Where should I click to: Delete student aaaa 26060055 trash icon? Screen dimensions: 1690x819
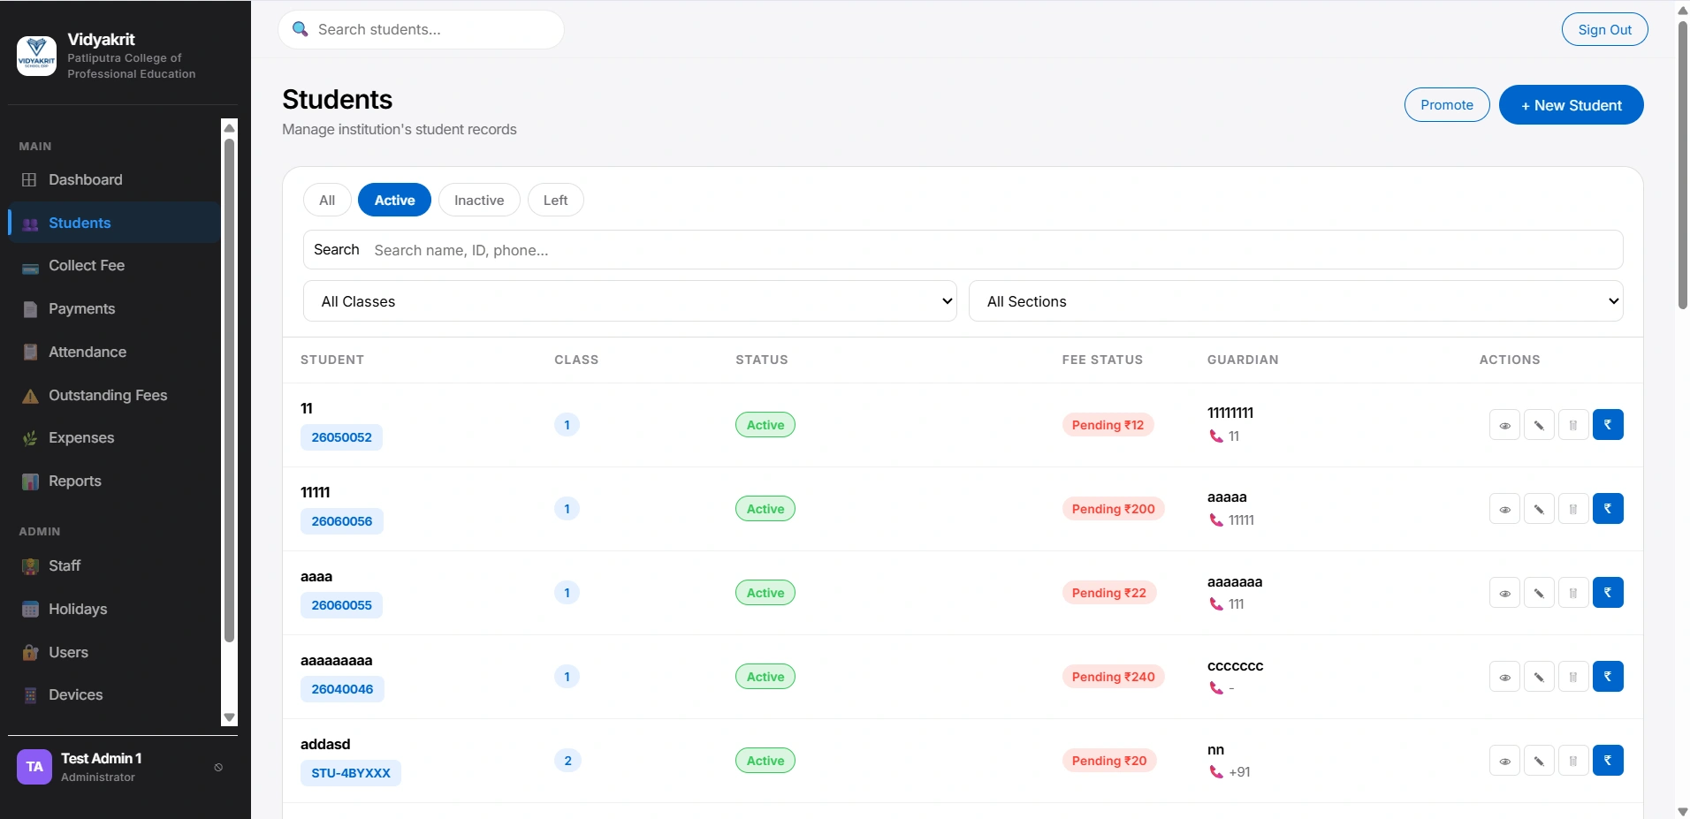(1573, 593)
